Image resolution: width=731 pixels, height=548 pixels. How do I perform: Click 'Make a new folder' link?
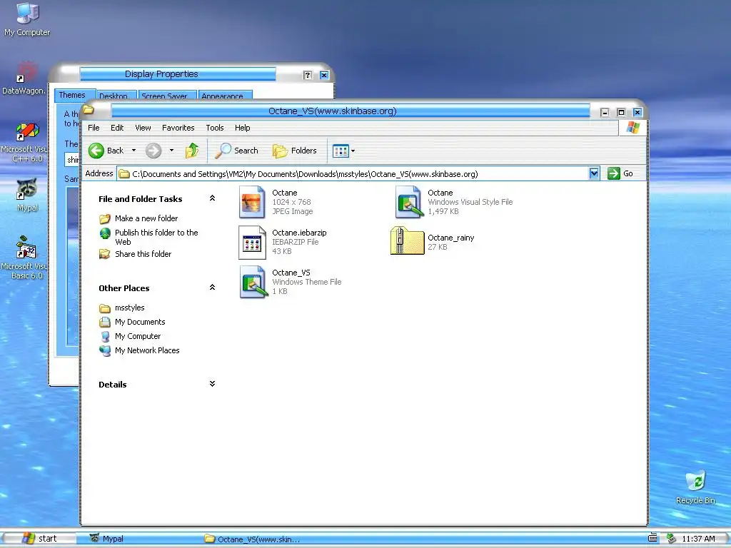[x=146, y=218]
